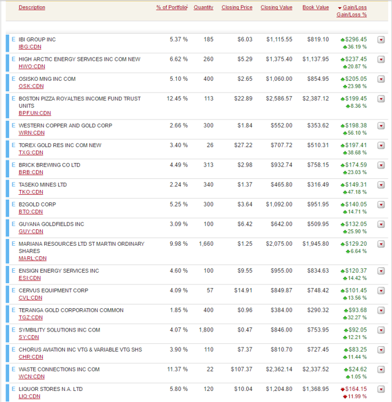This screenshot has height=402, width=392.
Task: Open the LIQ:CDN ticker link
Action: coord(29,397)
